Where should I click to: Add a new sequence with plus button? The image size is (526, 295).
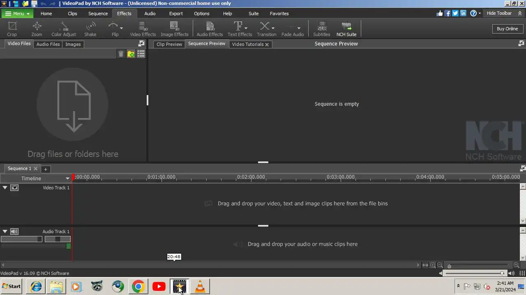pos(46,169)
